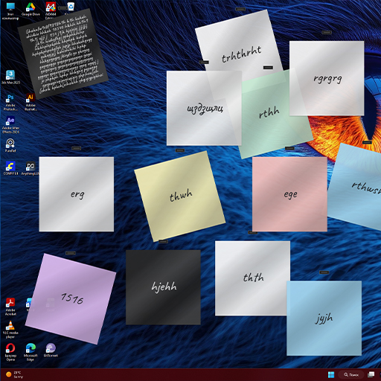This screenshot has width=381, height=381.
Task: Open the weather widget on the taskbar
Action: [x=15, y=374]
